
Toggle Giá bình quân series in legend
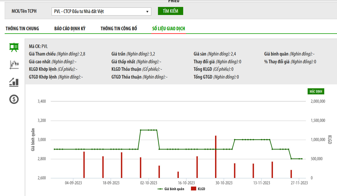pos(174,189)
